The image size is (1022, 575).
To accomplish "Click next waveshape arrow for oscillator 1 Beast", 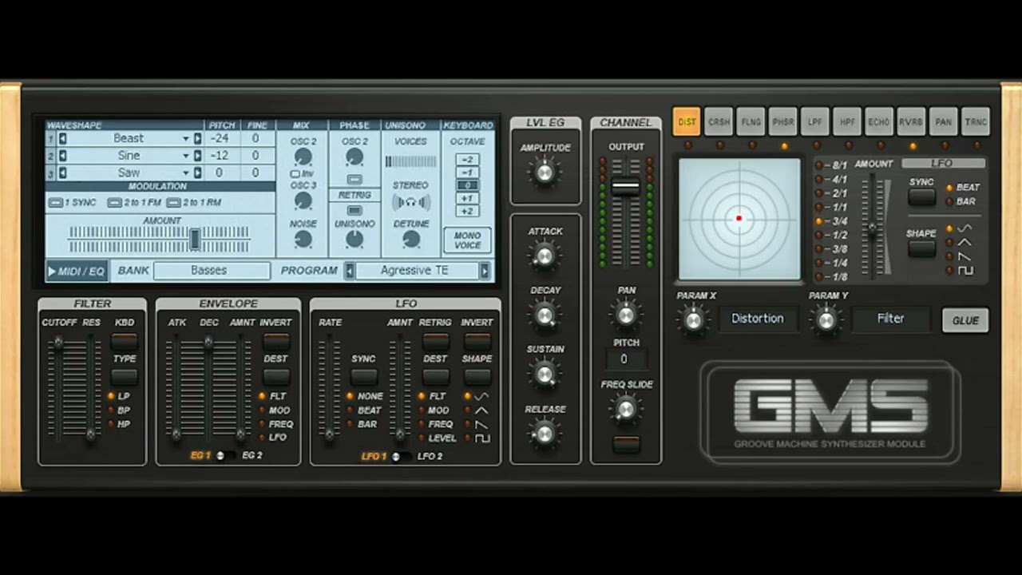I will tap(197, 138).
